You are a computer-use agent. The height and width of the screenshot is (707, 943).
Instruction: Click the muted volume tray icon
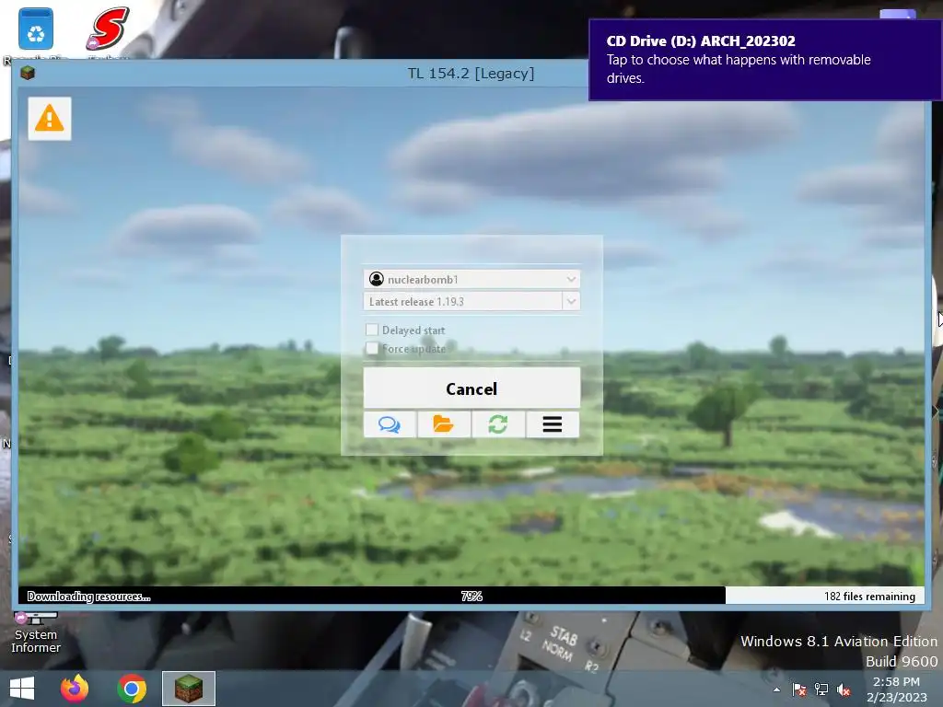pyautogui.click(x=844, y=690)
